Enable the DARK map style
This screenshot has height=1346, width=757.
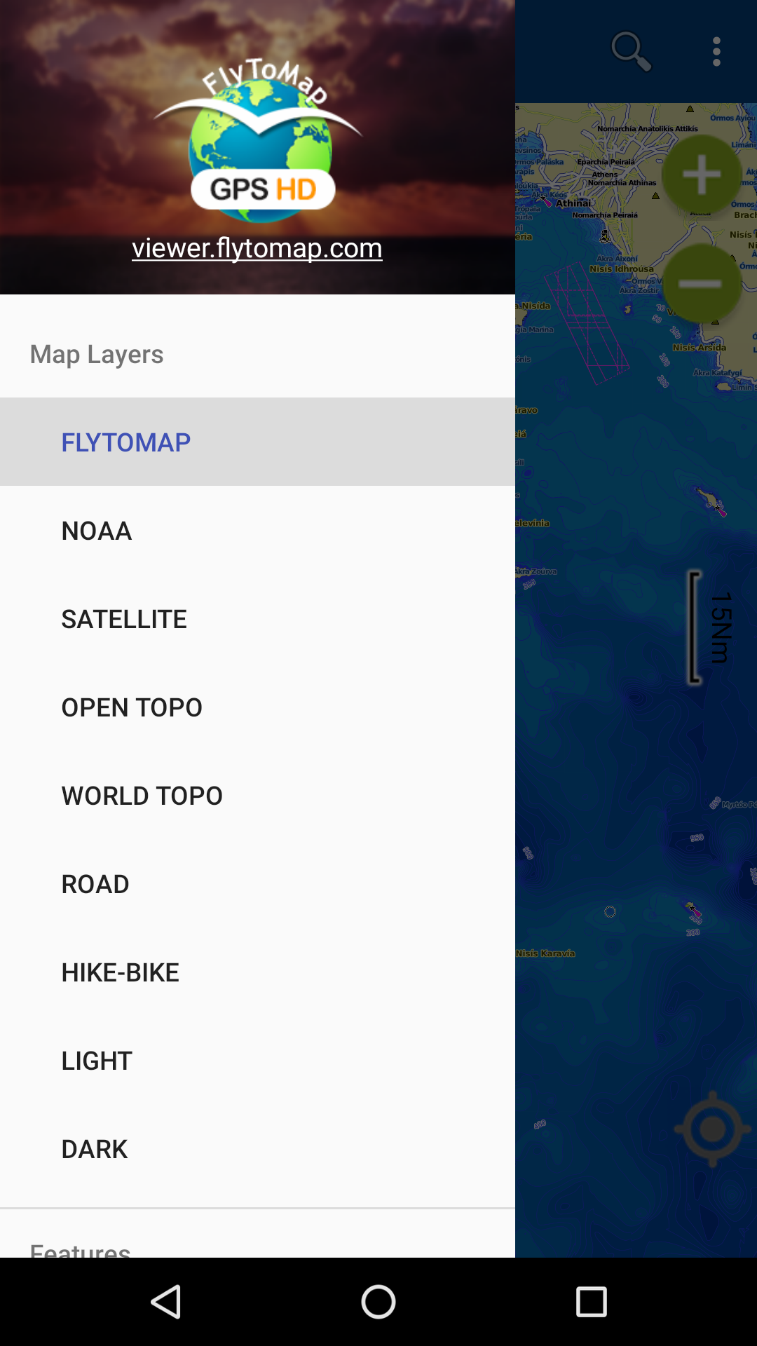point(257,1148)
